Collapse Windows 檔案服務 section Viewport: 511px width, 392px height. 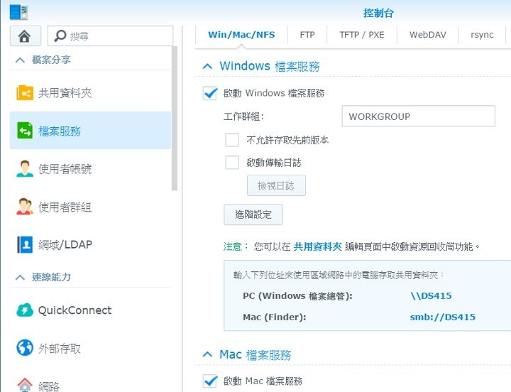[207, 67]
